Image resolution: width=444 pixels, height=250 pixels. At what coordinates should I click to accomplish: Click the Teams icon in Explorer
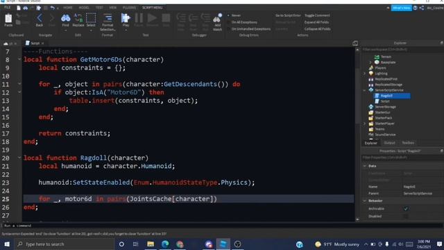[371, 129]
